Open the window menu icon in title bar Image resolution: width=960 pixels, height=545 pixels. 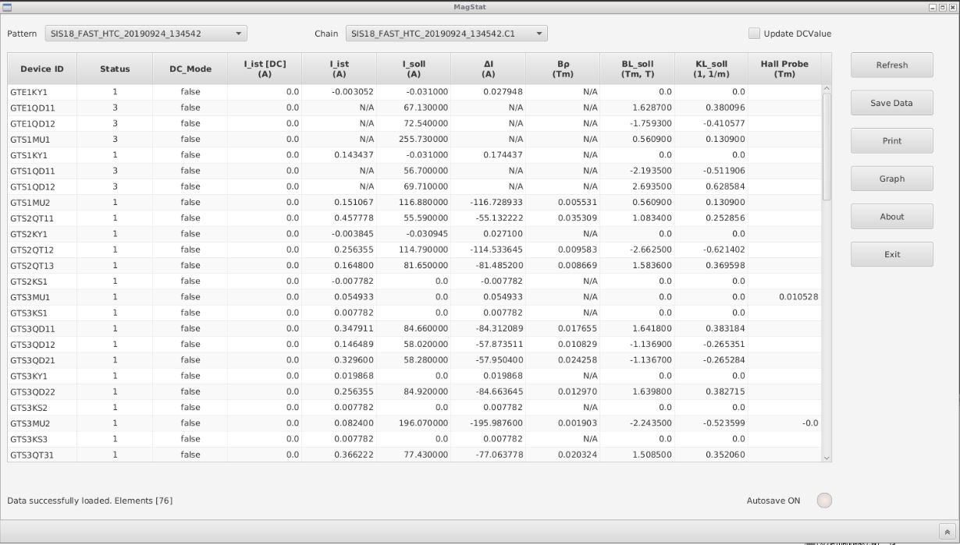tap(6, 7)
